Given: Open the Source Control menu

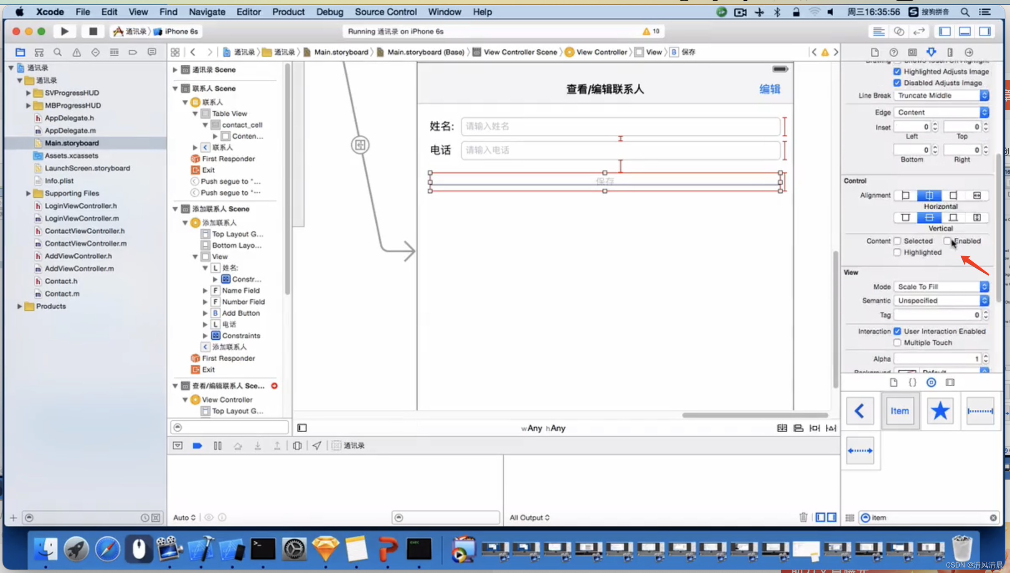Looking at the screenshot, I should coord(386,12).
